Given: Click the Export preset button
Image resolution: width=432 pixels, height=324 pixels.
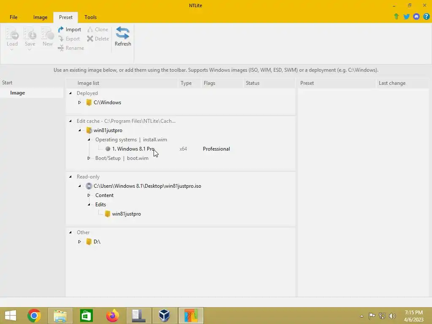Looking at the screenshot, I should click(69, 39).
